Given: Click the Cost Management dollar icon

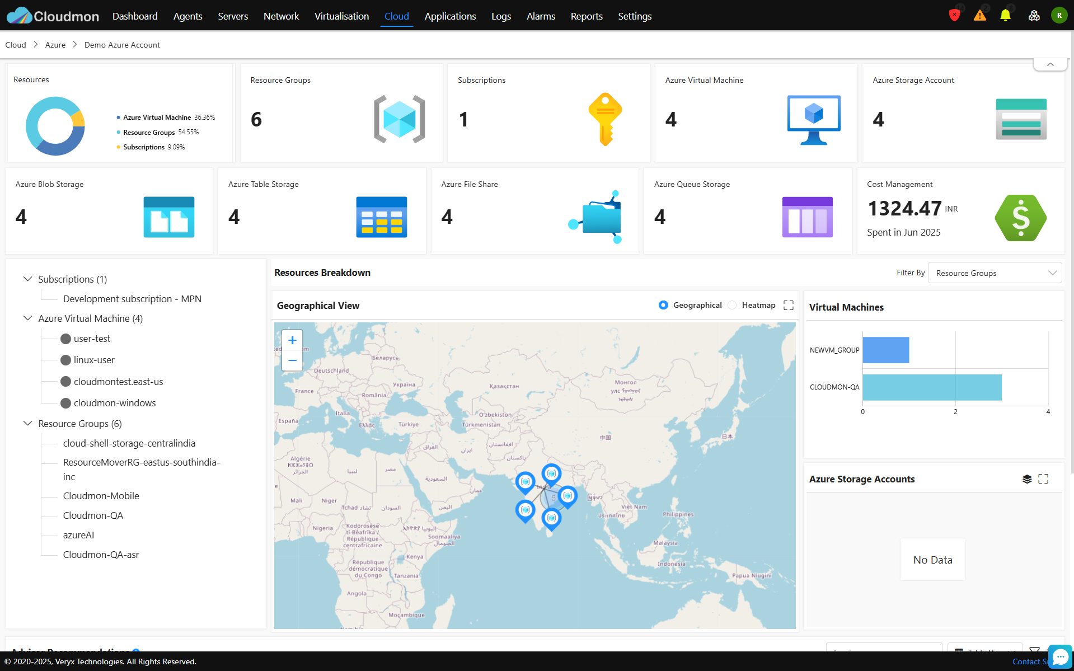Looking at the screenshot, I should [x=1021, y=218].
